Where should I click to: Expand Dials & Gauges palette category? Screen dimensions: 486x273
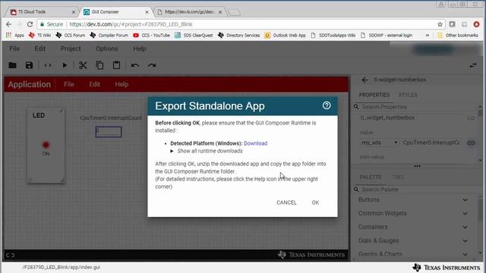465,241
